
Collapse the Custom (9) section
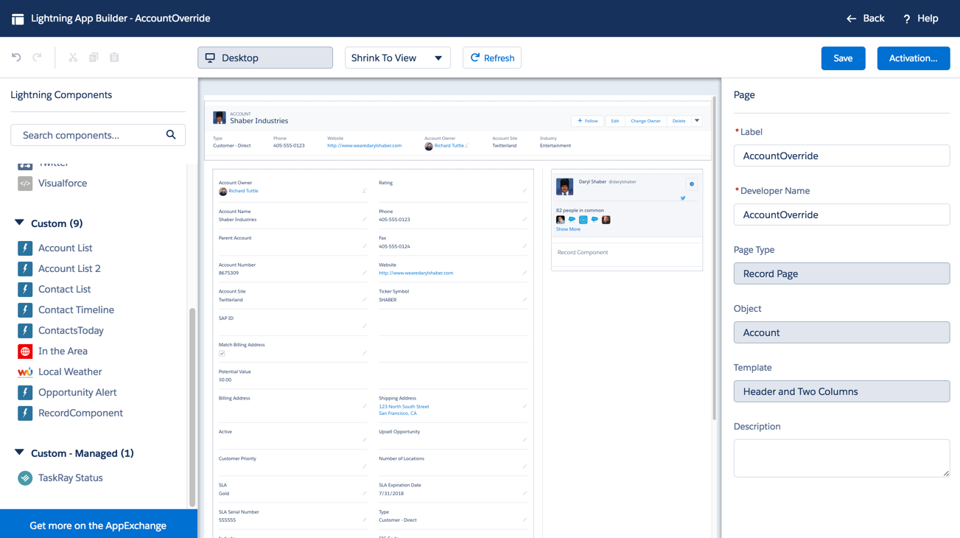coord(19,223)
